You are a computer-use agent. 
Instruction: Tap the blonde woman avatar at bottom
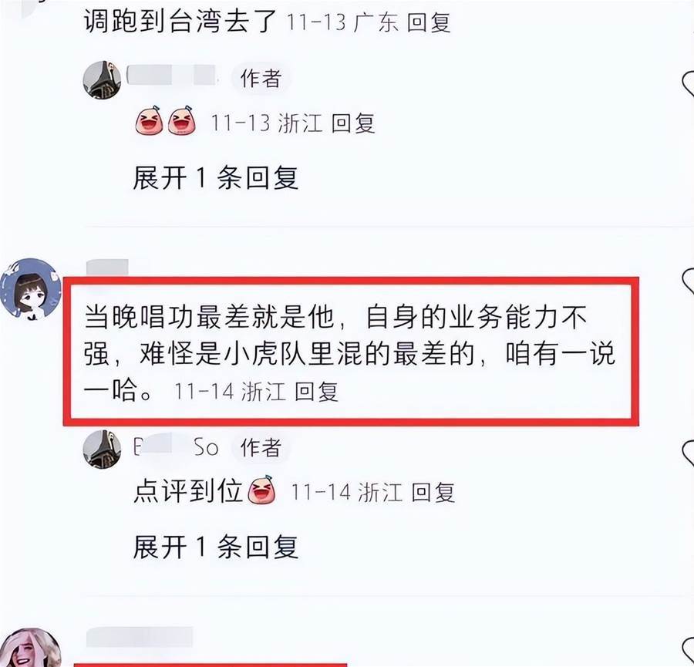click(x=31, y=647)
